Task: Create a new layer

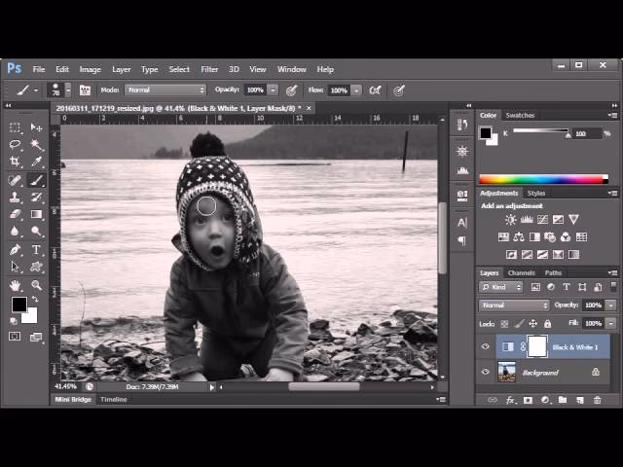Action: pyautogui.click(x=580, y=400)
